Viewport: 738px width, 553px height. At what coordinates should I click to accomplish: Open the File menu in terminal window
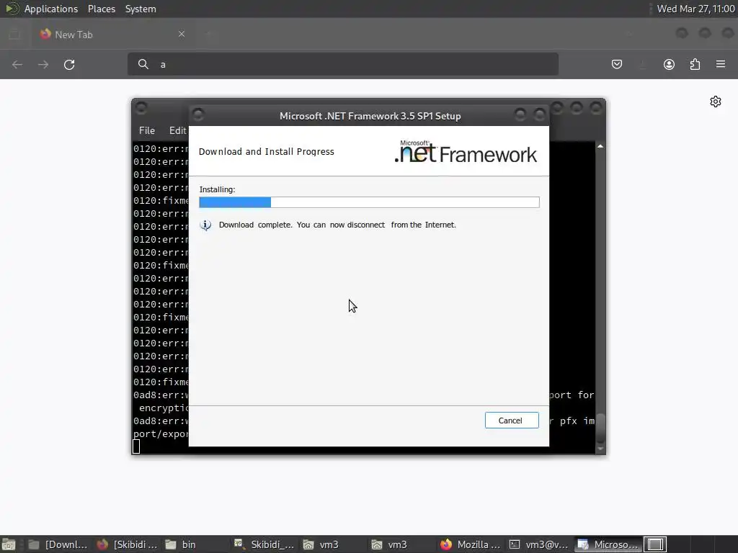point(147,131)
